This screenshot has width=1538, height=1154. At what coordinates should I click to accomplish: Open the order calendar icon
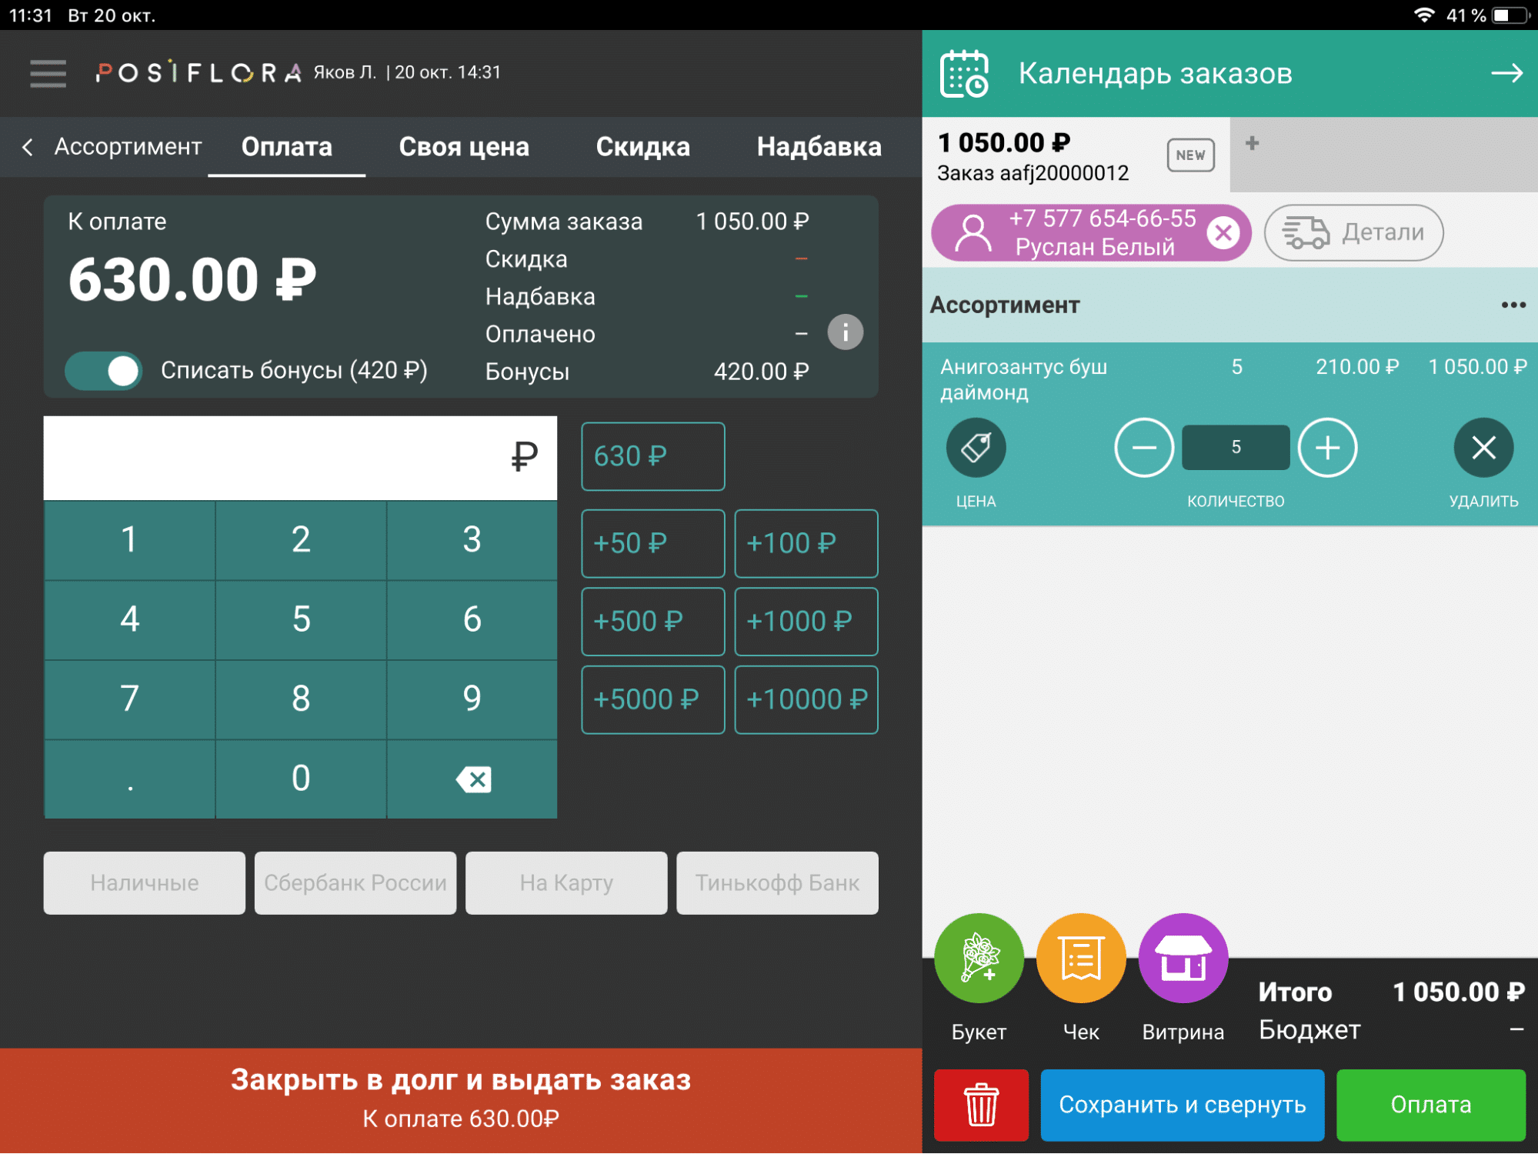point(965,74)
